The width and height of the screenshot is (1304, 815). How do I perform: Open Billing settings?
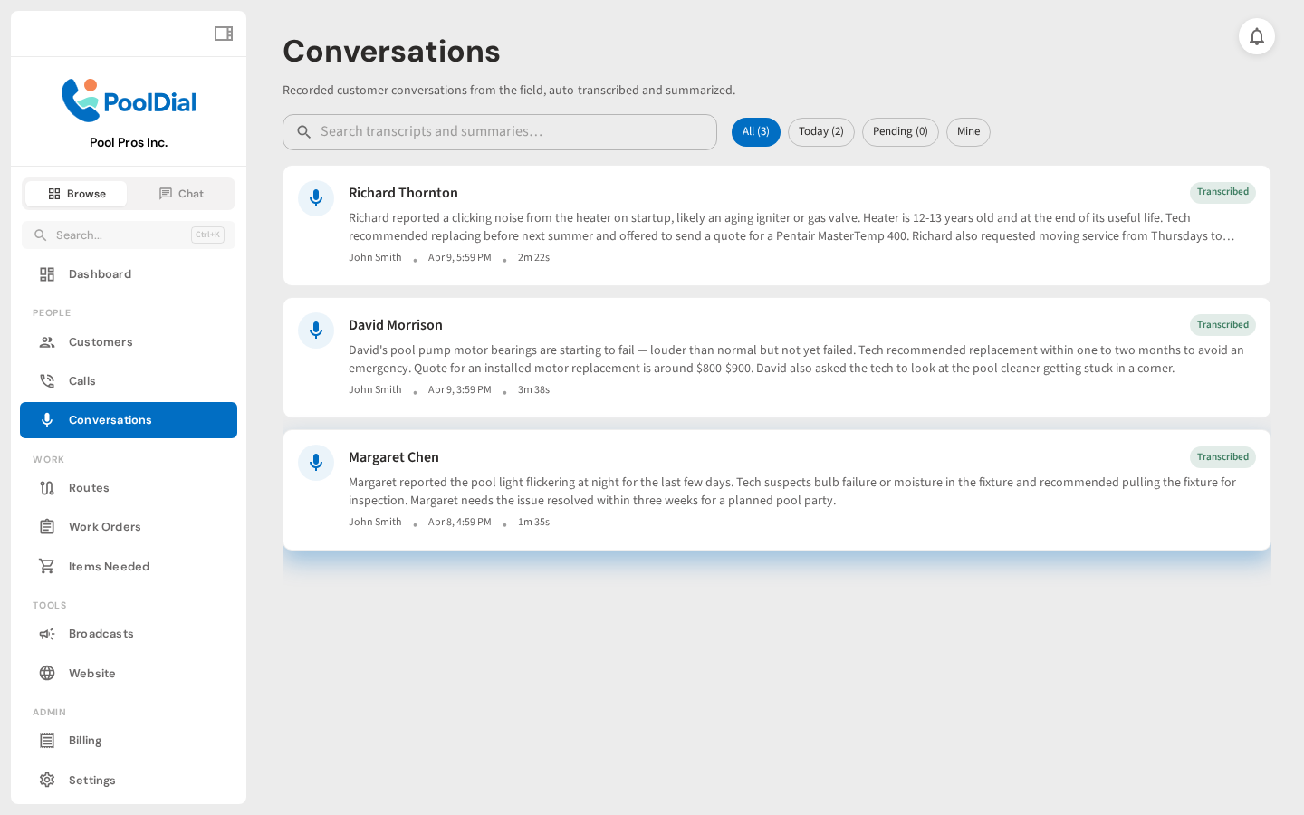47,740
